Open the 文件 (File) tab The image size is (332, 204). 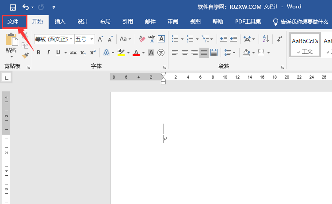coord(13,22)
